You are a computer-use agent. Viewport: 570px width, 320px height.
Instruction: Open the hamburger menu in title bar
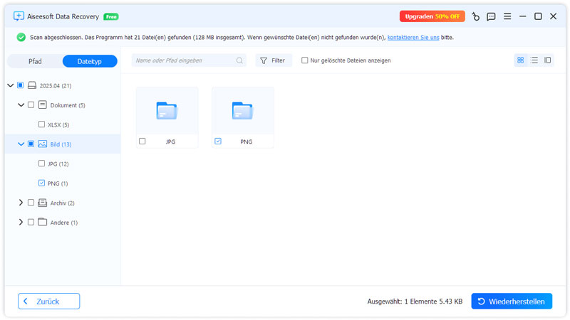[507, 16]
